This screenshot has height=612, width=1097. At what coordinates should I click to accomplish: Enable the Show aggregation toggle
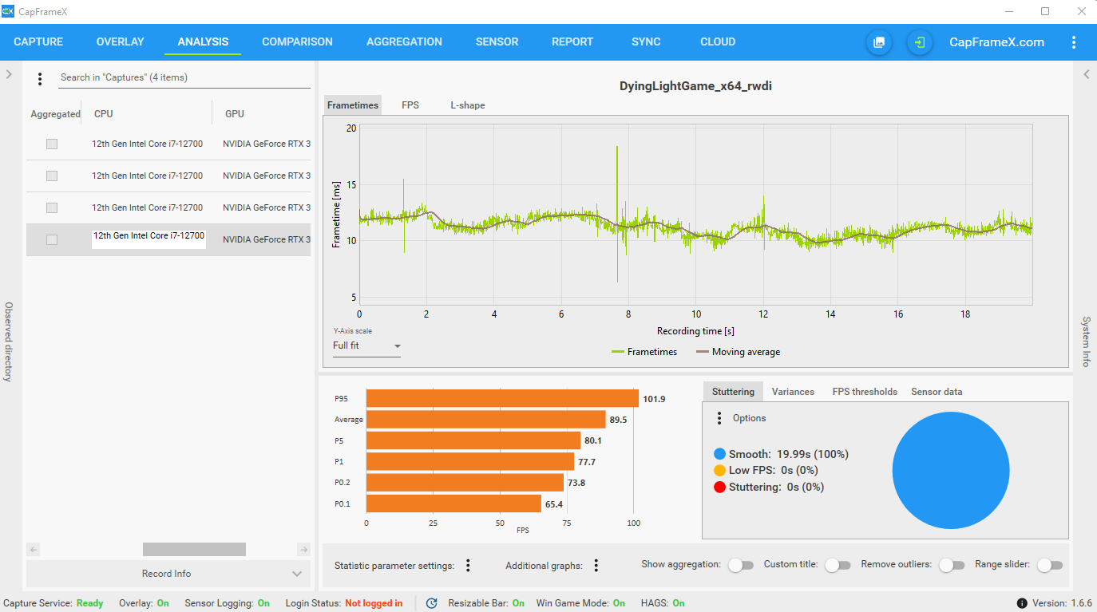pyautogui.click(x=741, y=565)
